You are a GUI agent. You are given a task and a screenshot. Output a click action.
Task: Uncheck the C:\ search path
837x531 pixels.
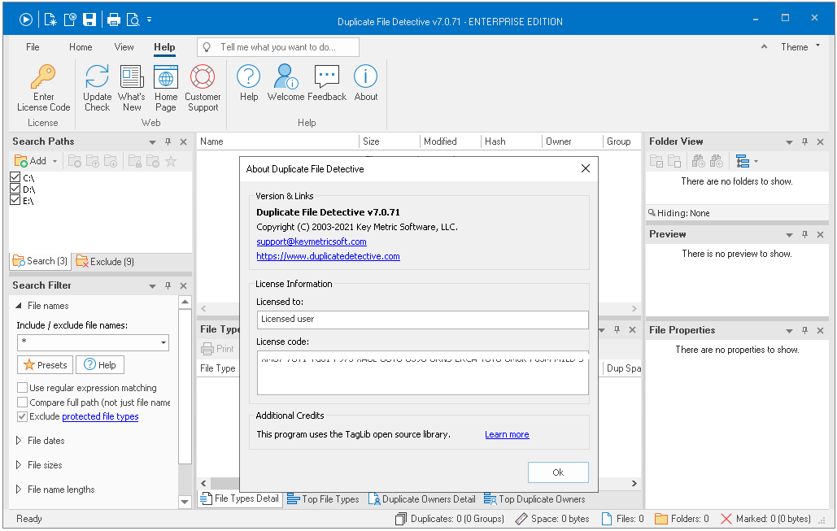[15, 178]
